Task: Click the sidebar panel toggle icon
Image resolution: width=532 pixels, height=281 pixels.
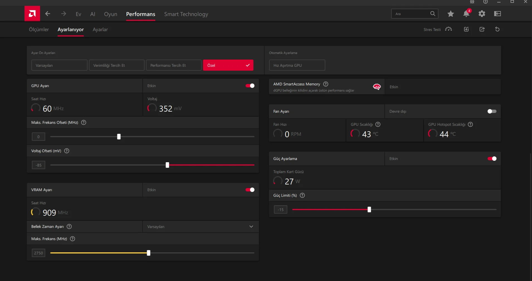Action: tap(497, 14)
